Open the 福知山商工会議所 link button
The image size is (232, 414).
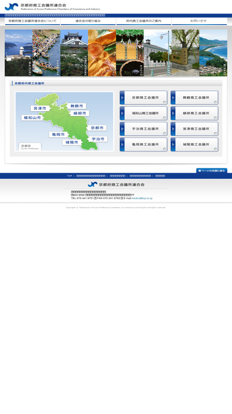tap(144, 113)
